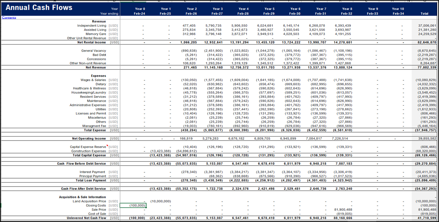
Task: Select Year 2 Construction Expenses (54,896,612)
Action: (187, 151)
